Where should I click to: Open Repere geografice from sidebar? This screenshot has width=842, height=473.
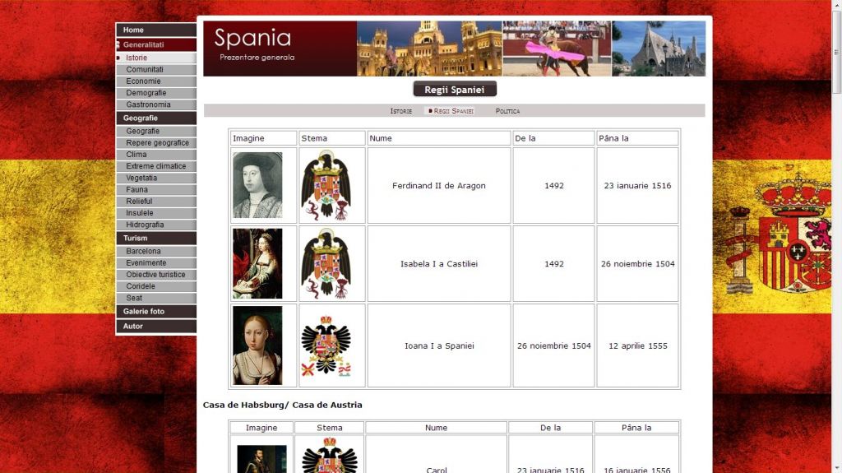(155, 143)
